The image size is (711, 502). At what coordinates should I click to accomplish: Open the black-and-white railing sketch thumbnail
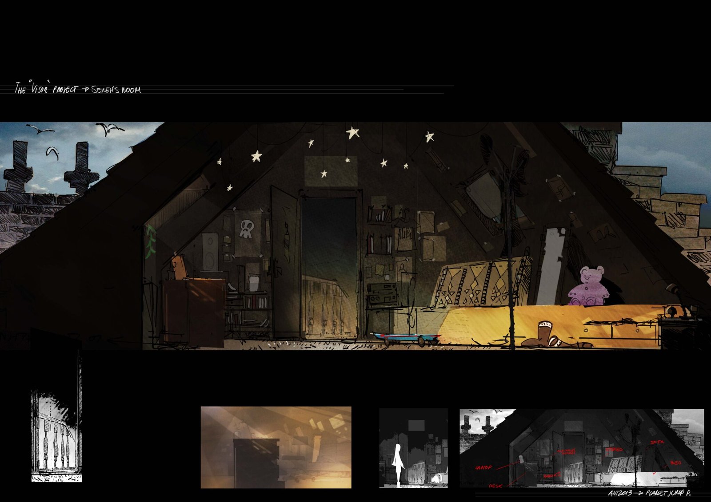tap(56, 436)
